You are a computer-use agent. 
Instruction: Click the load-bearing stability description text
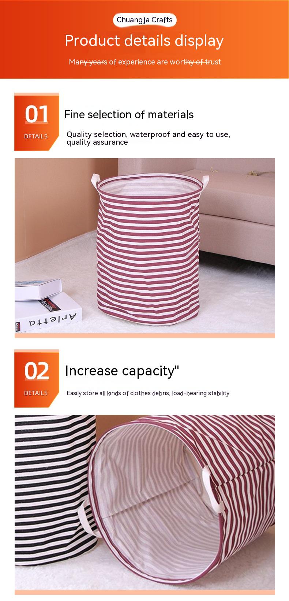[148, 393]
